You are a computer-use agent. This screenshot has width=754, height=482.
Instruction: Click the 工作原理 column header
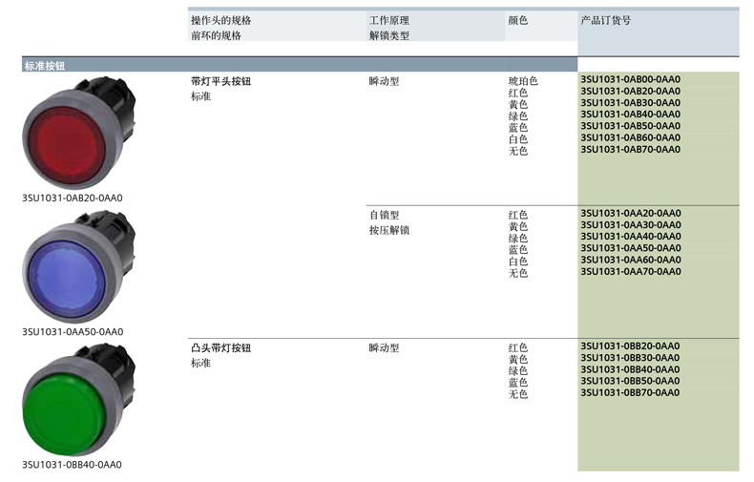click(388, 20)
